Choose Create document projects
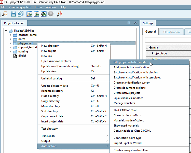This screenshot has width=191, height=153. click(x=149, y=88)
